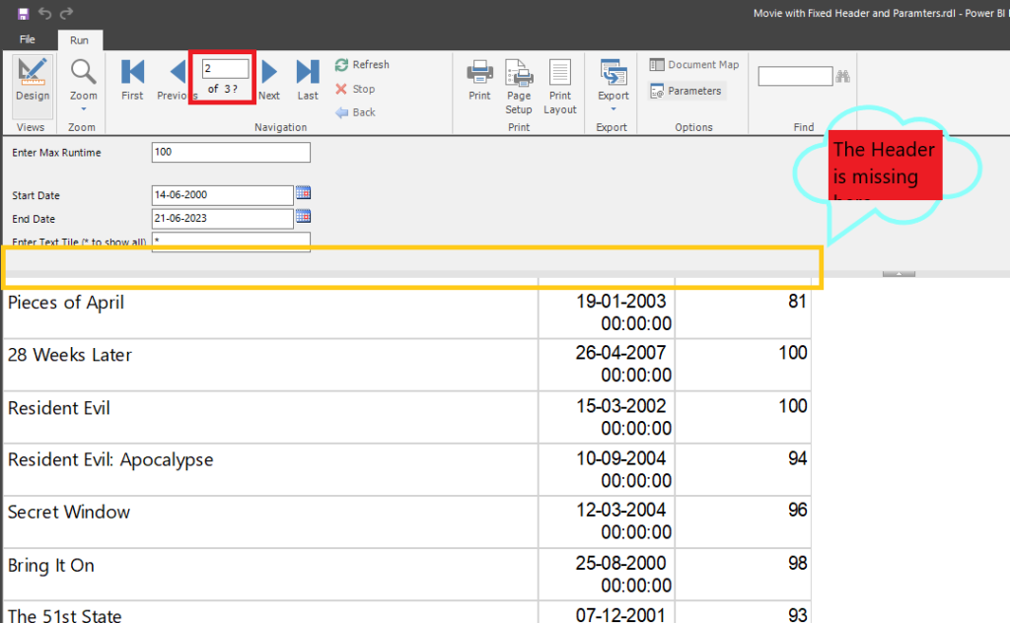The width and height of the screenshot is (1010, 623).
Task: Go to Previous page
Action: [x=176, y=80]
